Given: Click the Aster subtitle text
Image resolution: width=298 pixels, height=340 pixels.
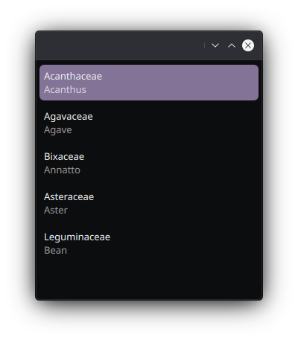Looking at the screenshot, I should tap(56, 211).
